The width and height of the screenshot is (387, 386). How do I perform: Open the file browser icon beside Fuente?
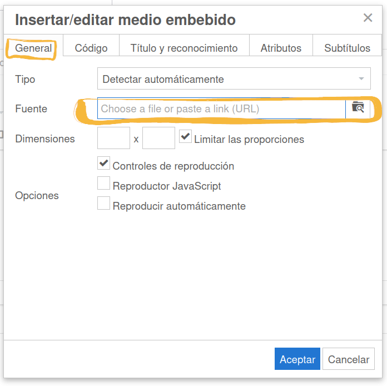(x=358, y=108)
